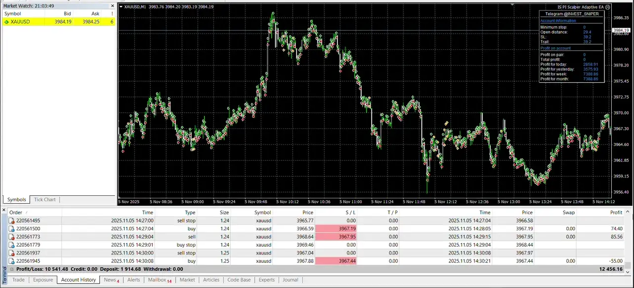Switch to the Tick Chart tab
Viewport: 634px width, 288px height.
point(44,200)
